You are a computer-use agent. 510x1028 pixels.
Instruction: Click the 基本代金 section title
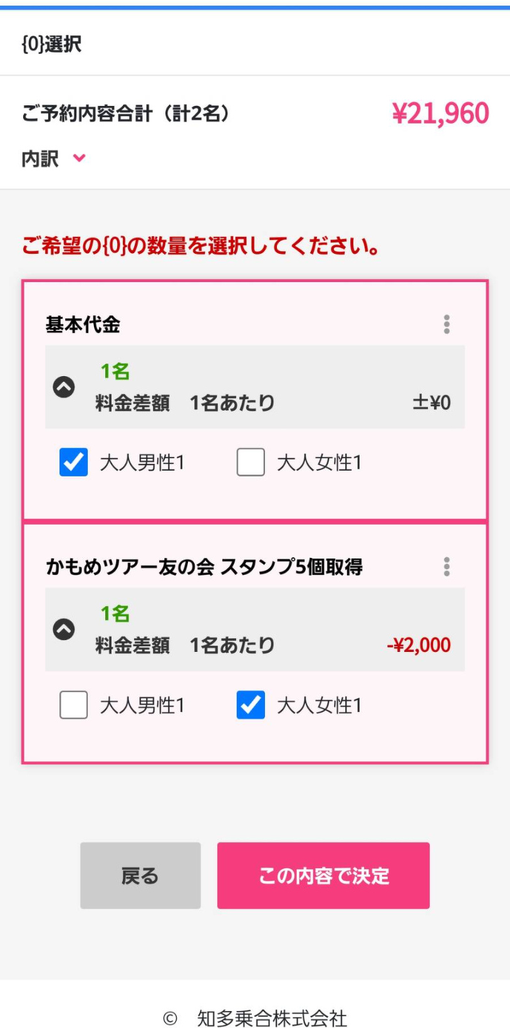pyautogui.click(x=83, y=325)
